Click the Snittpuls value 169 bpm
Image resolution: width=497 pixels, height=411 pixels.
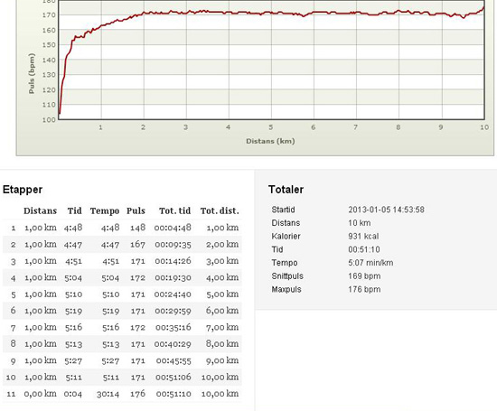(x=364, y=276)
